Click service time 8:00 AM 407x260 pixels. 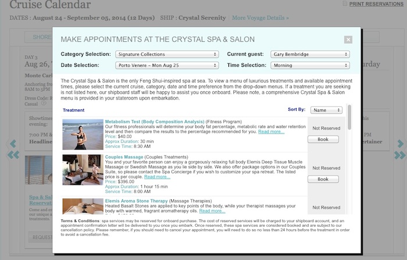click(142, 192)
